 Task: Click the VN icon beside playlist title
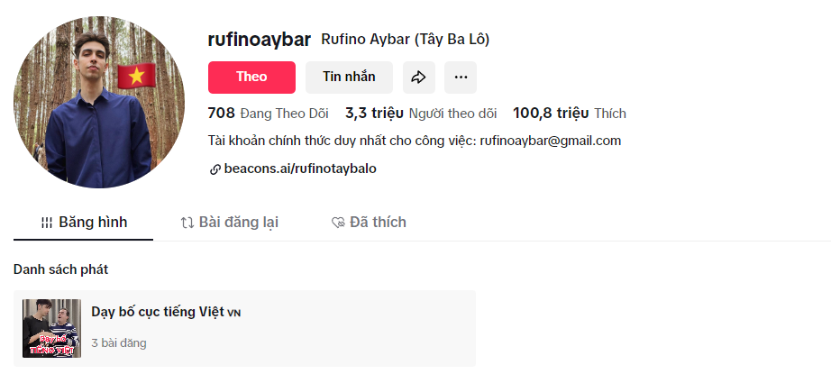(x=234, y=313)
